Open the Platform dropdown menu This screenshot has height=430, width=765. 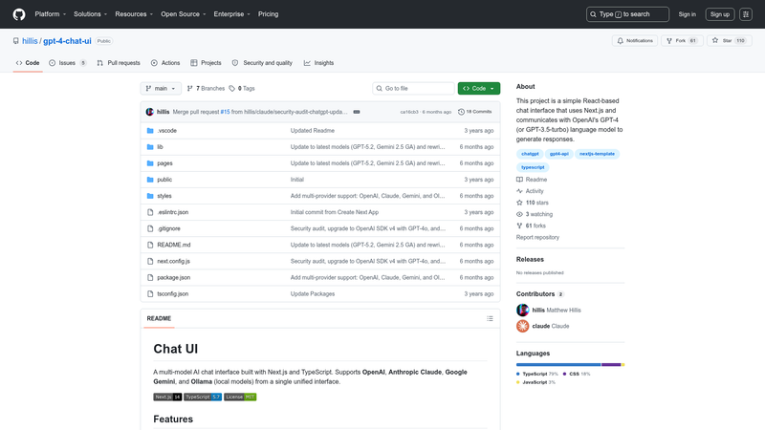tap(51, 14)
